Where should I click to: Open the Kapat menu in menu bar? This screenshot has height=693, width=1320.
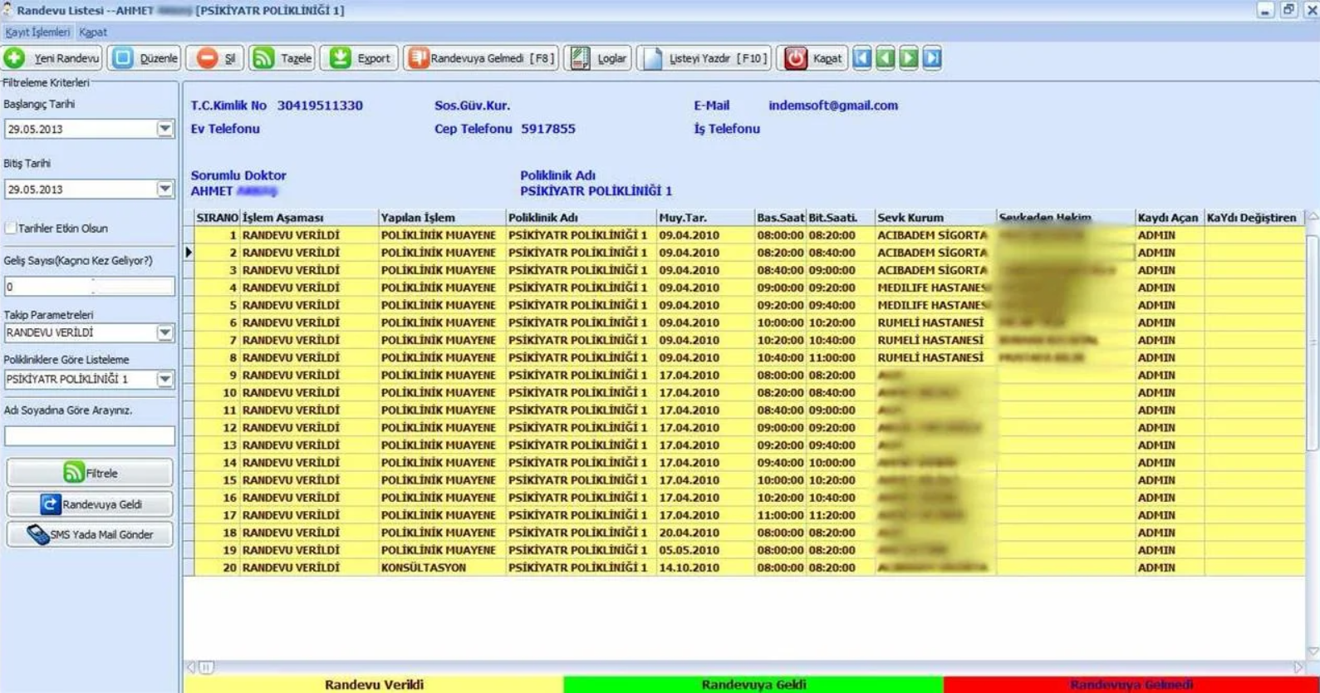click(92, 32)
